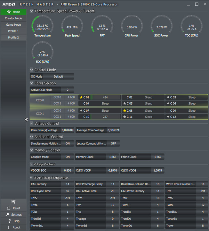Screen dimensions: 209x231
Task: Select Profile 1
Action: [x=13, y=31]
